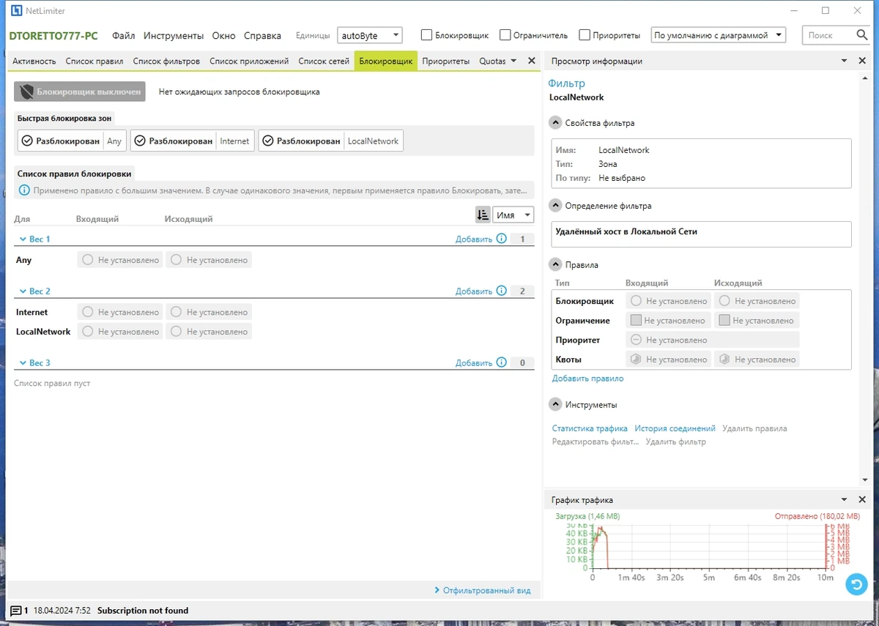
Task: Toggle Приоритет rule in info panel
Action: (712, 340)
